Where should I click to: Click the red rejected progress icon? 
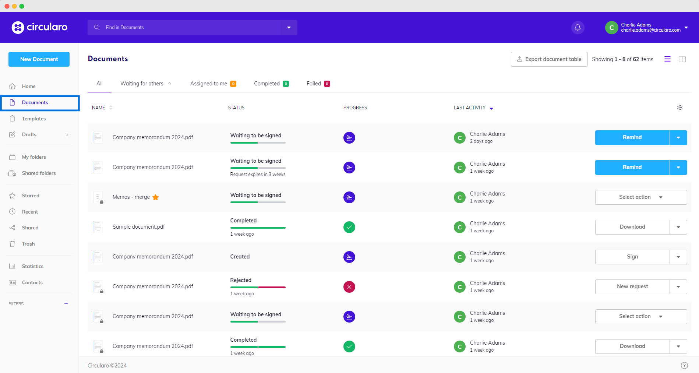pos(349,287)
